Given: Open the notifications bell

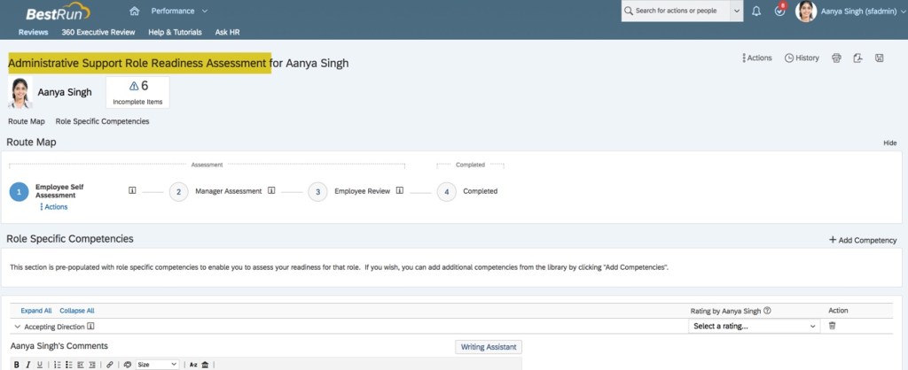Looking at the screenshot, I should click(x=756, y=12).
